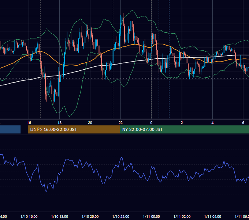Click the 20 hour label on the upper time axis
Image resolution: width=249 pixels, height=220 pixels.
point(90,123)
